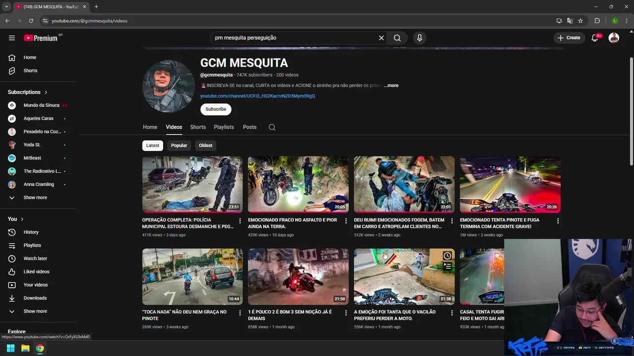This screenshot has width=634, height=356.
Task: Reload the page in Chrome
Action: 31,21
